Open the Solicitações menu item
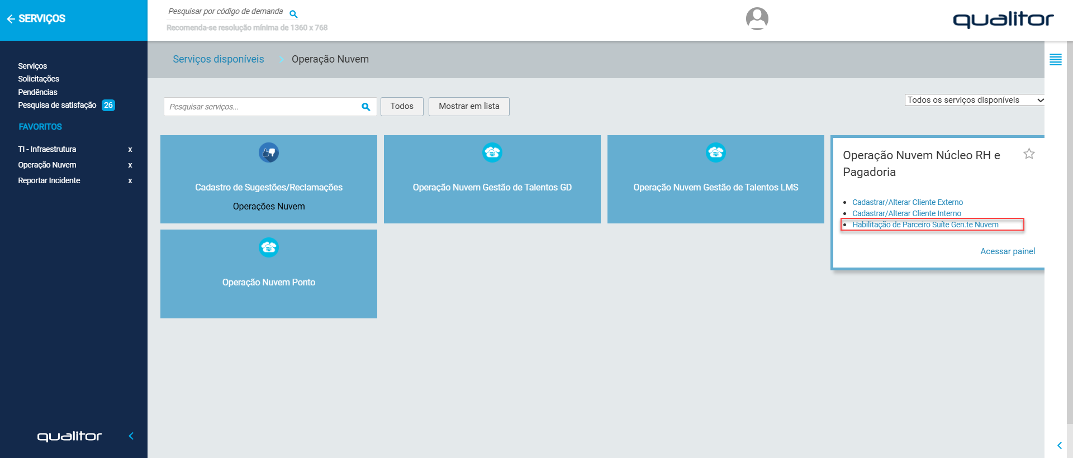Screen dimensions: 1073x458 (x=39, y=79)
